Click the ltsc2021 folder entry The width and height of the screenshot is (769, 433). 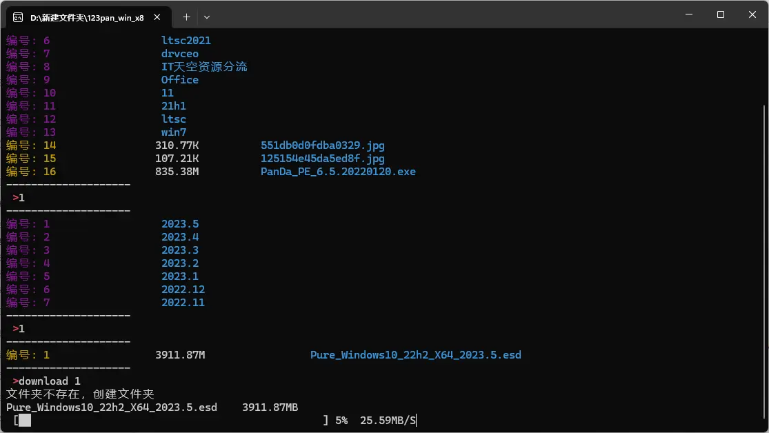186,41
